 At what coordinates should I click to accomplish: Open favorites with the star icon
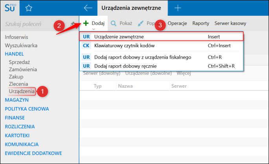29,8
